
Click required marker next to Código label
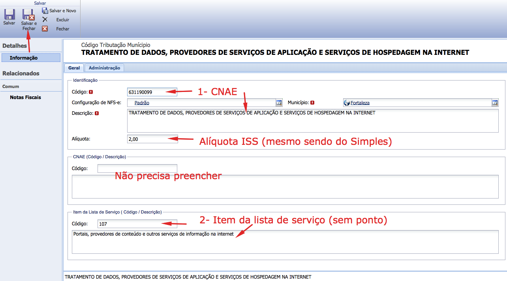(x=91, y=92)
